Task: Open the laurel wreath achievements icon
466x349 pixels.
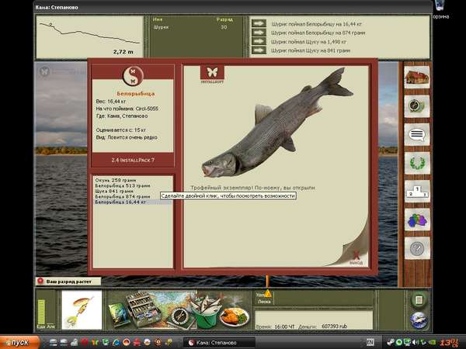Action: (x=417, y=163)
